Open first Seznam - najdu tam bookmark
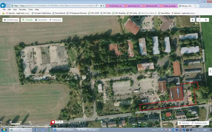Viewport: 212px width, 132px height. pos(18,13)
